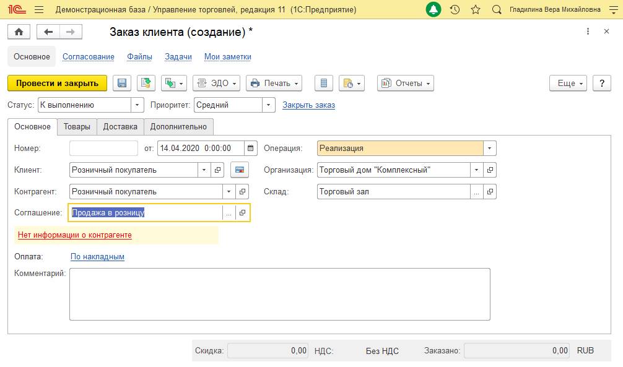The width and height of the screenshot is (623, 367).
Task: Open the Организация record icon
Action: (x=490, y=170)
